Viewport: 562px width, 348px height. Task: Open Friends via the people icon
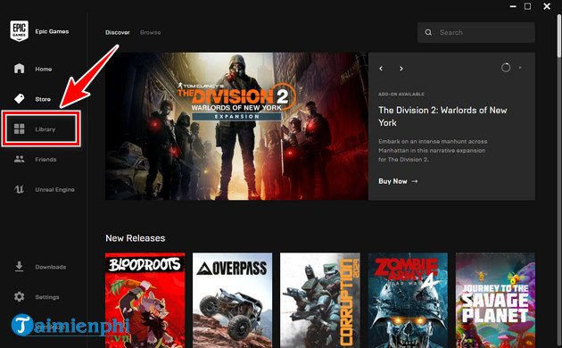click(x=19, y=159)
